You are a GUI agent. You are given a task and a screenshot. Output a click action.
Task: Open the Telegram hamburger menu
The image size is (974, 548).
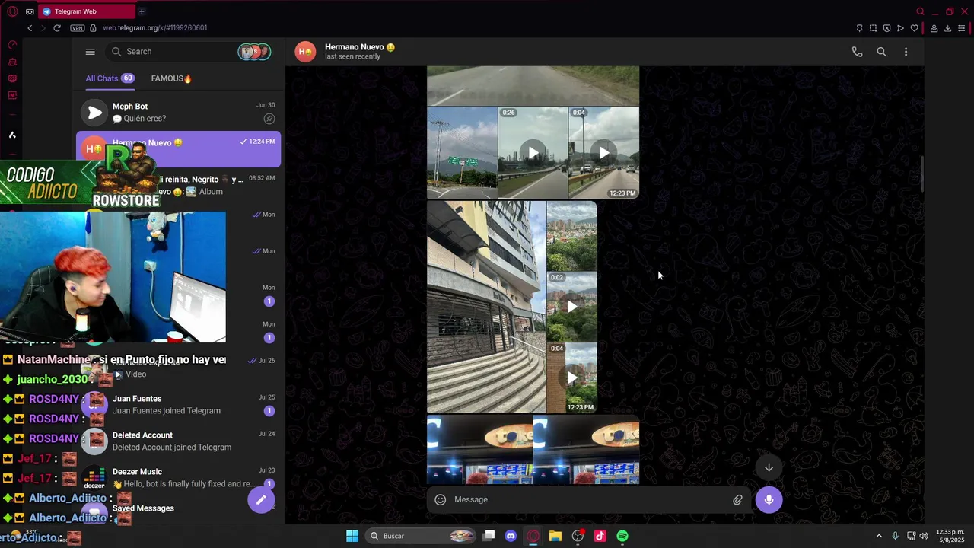tap(90, 52)
